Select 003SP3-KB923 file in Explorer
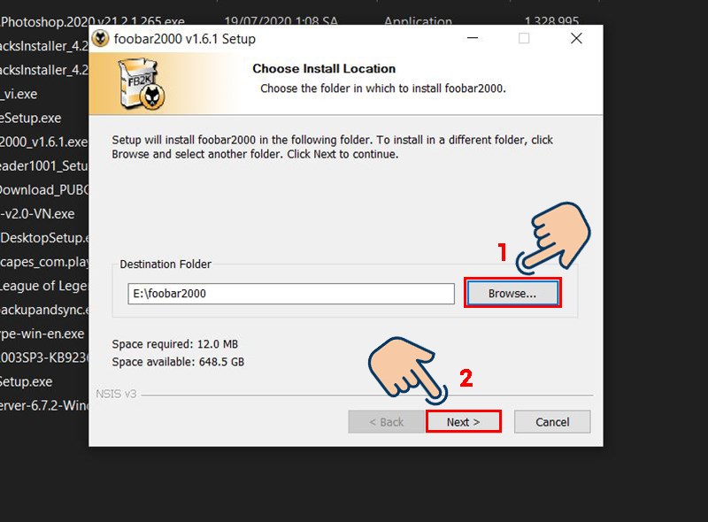Viewport: 708px width, 522px height. click(x=43, y=357)
